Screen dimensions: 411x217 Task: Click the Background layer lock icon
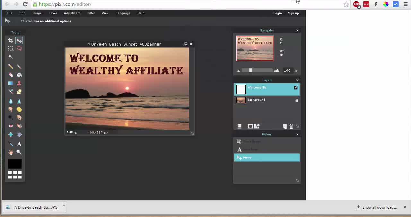point(297,100)
